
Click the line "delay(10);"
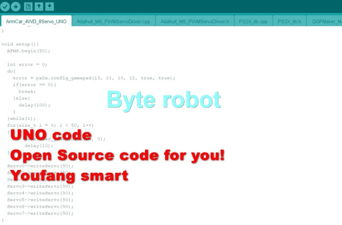point(39,145)
